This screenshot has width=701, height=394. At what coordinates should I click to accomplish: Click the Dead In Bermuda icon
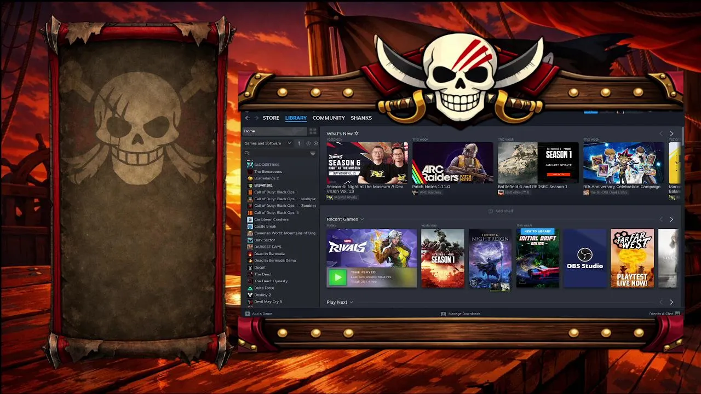(250, 254)
